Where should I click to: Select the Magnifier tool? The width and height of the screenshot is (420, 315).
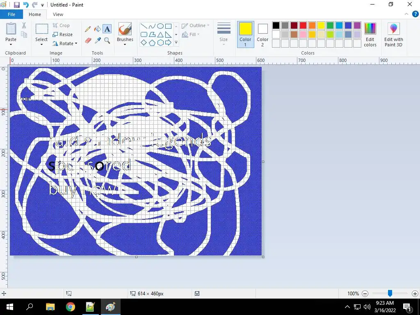coord(107,41)
